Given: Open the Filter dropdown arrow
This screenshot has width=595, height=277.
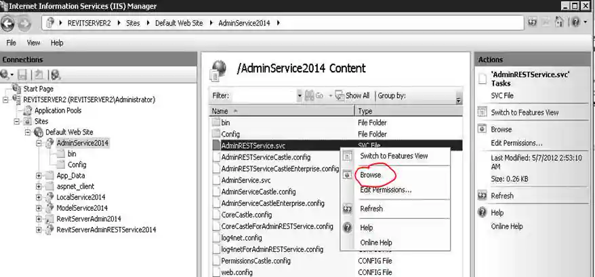Looking at the screenshot, I should [x=300, y=96].
